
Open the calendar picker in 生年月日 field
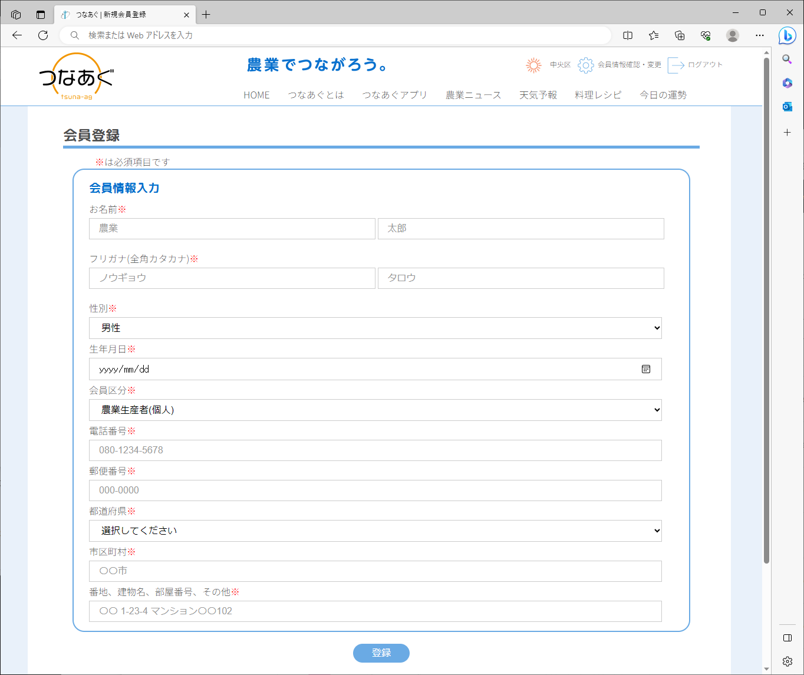[x=646, y=369]
